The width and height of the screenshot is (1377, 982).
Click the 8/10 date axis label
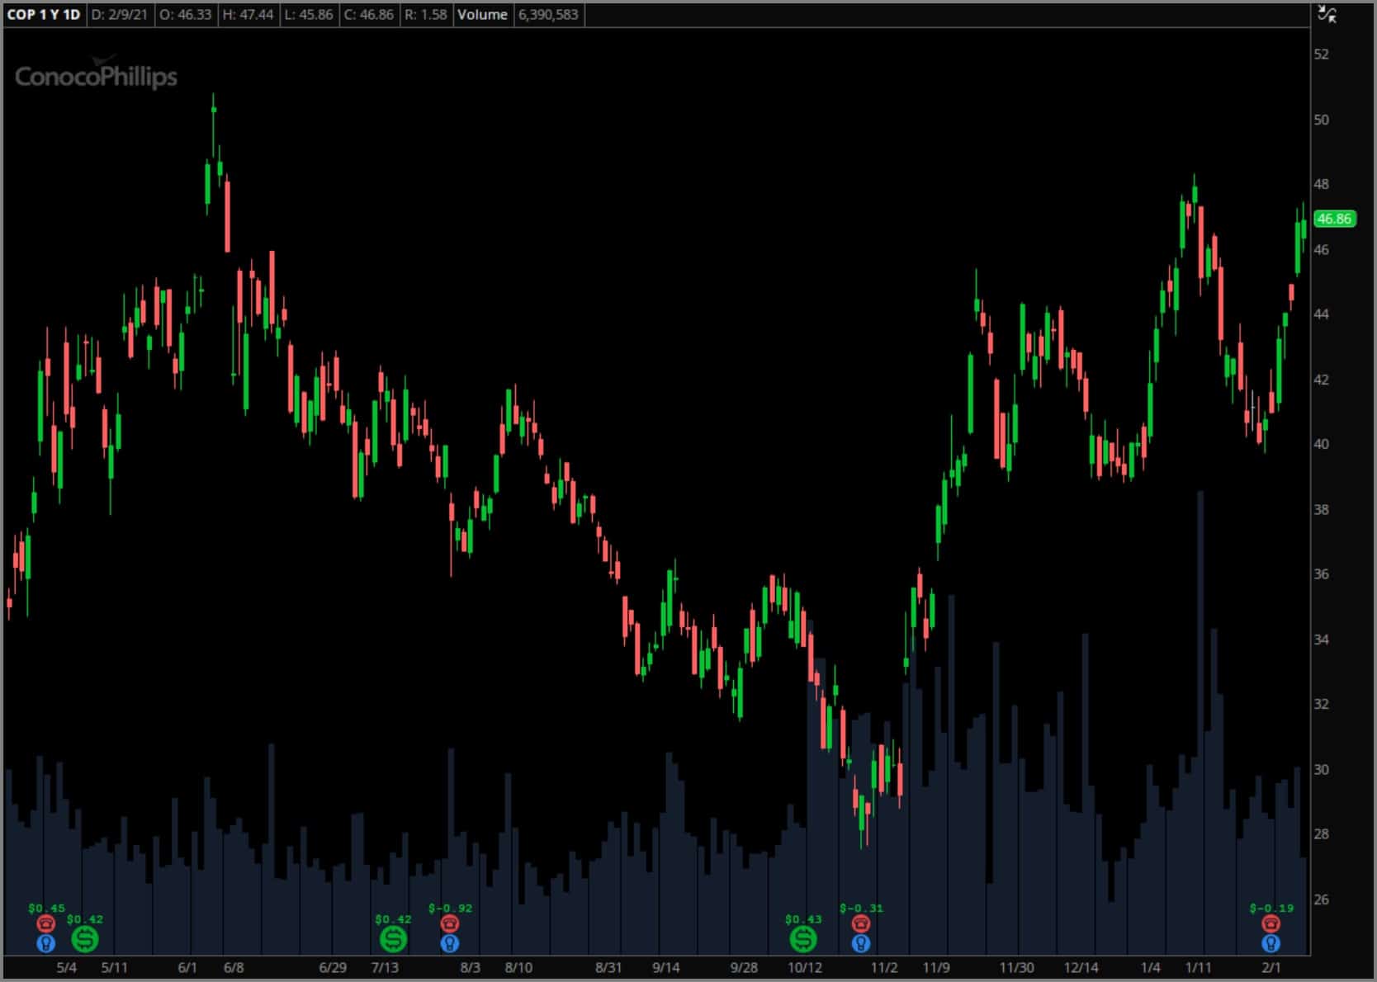pyautogui.click(x=518, y=967)
